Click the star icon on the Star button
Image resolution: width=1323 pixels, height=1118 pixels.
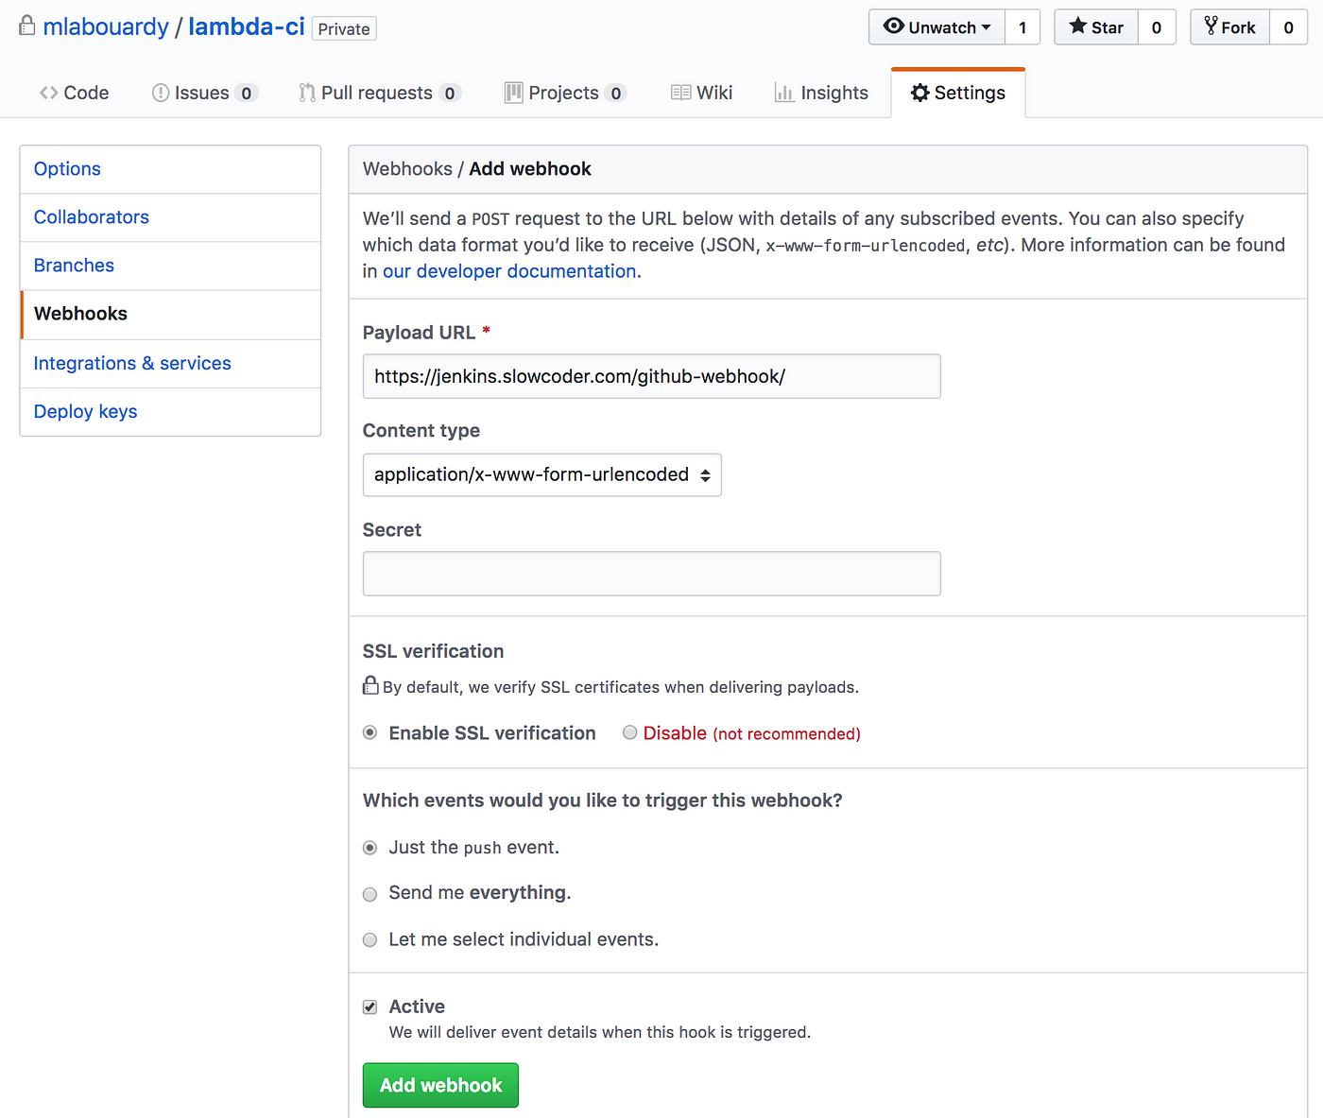click(1077, 26)
